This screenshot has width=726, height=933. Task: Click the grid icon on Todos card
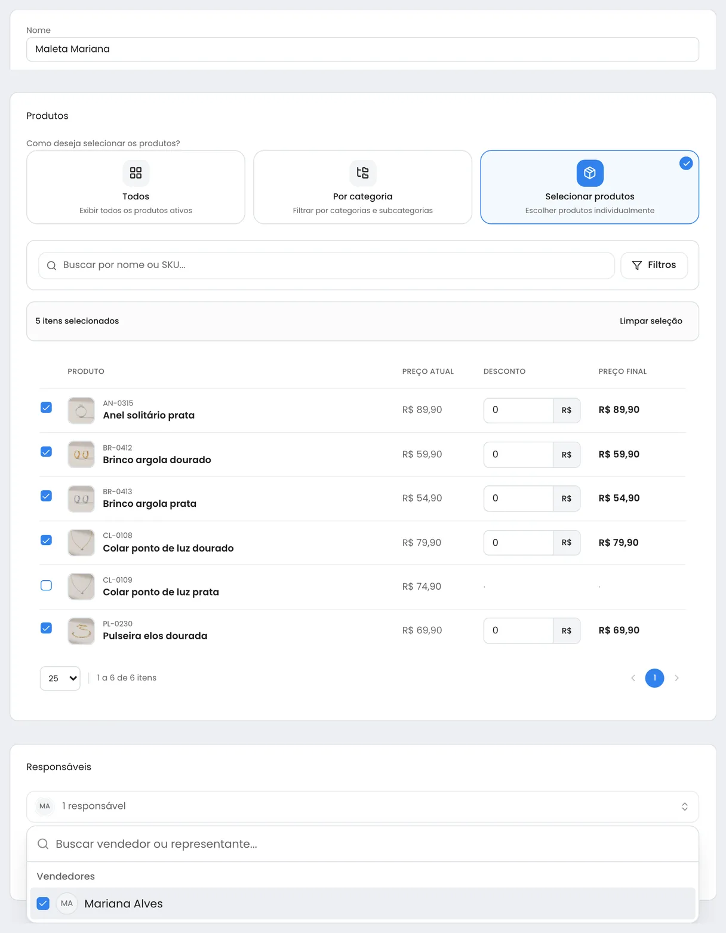[136, 173]
